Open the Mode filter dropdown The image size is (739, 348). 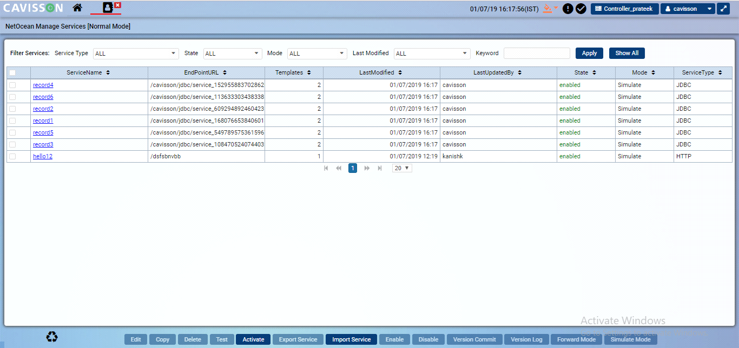coord(317,53)
